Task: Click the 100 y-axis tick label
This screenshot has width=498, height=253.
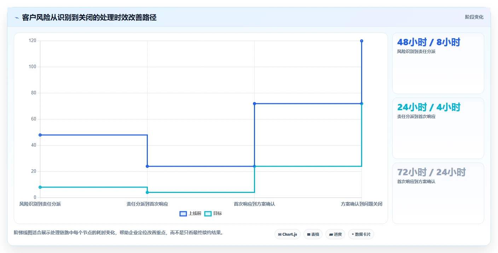Action: (33, 67)
